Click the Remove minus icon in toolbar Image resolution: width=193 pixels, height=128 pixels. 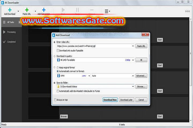tap(92, 10)
